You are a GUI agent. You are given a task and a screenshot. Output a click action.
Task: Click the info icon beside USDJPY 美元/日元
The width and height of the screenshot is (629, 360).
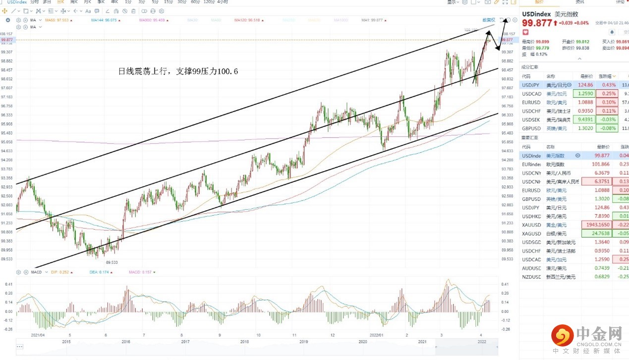(x=570, y=85)
